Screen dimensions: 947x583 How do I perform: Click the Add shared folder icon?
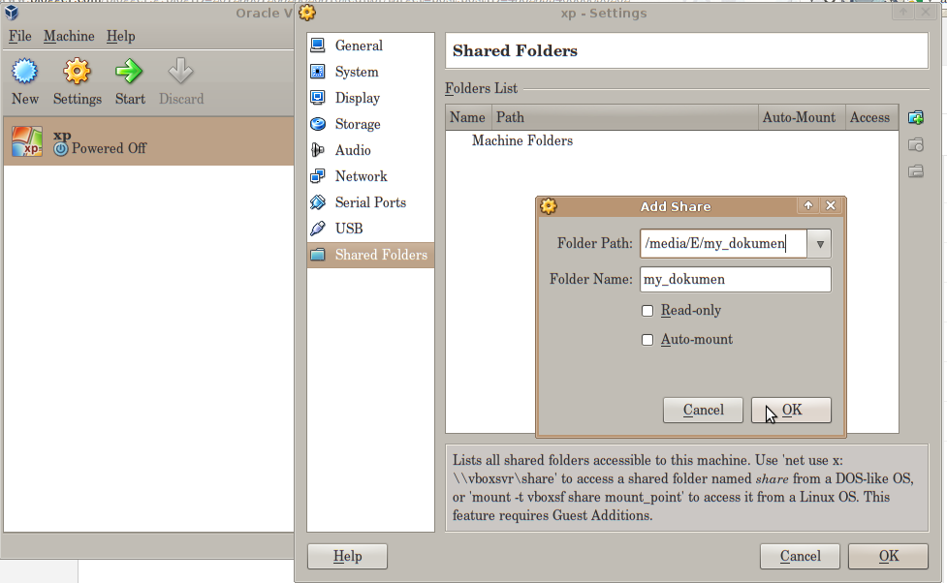(916, 118)
